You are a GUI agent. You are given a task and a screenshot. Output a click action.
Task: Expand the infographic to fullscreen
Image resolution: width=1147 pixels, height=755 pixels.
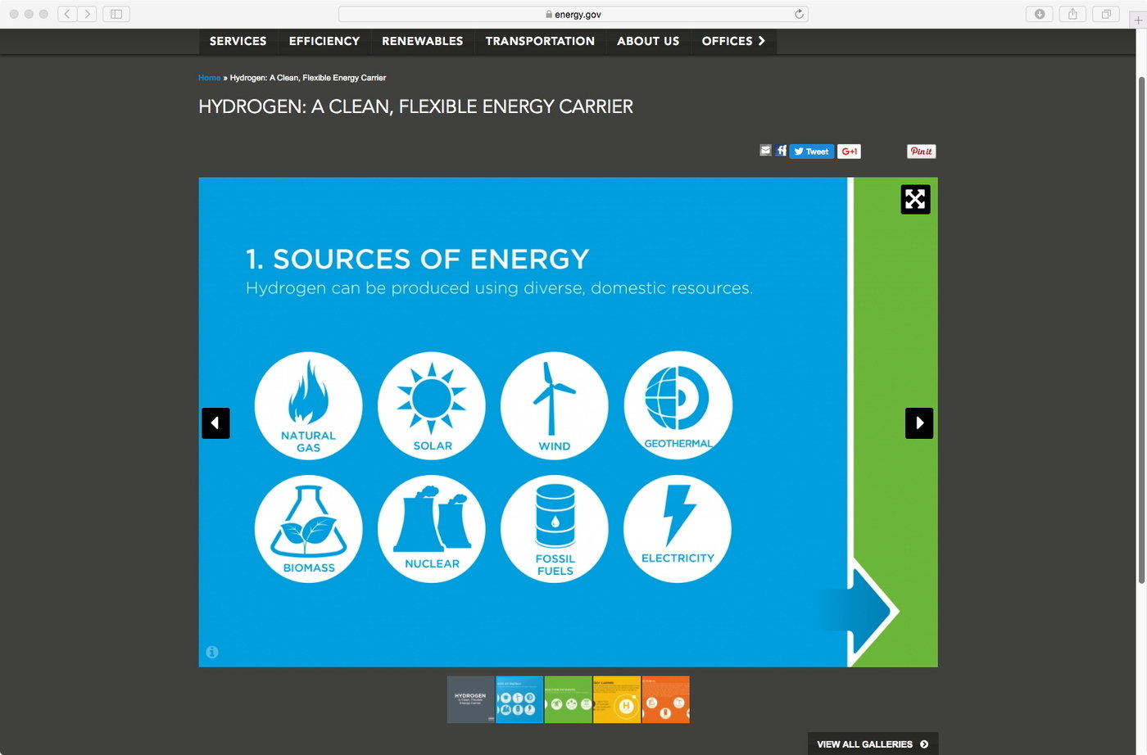click(915, 198)
